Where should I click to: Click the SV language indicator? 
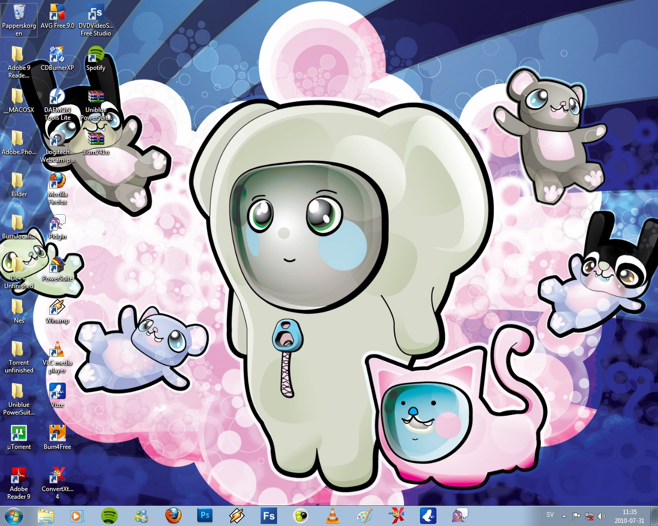pos(550,515)
